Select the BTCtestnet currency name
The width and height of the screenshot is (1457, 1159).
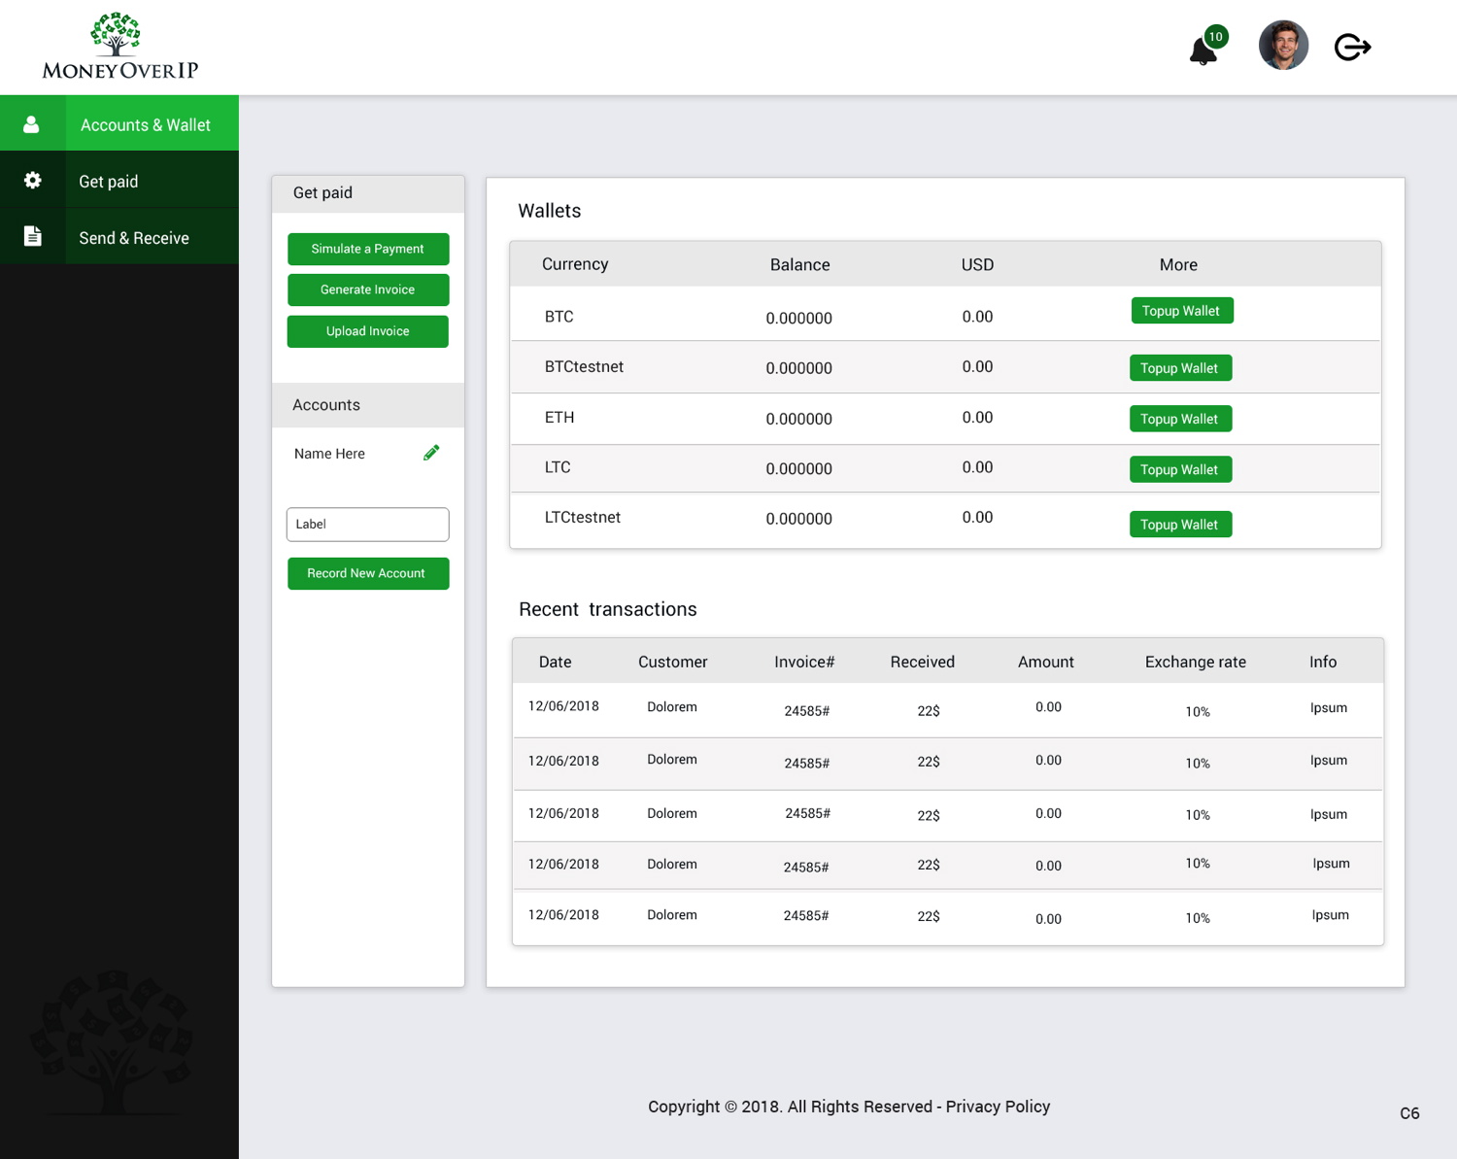584,366
